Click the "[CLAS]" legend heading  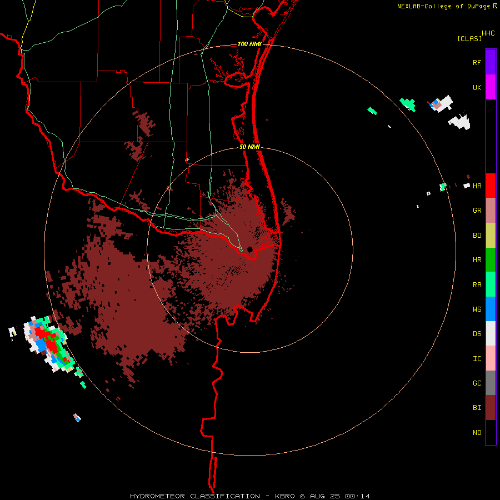469,38
